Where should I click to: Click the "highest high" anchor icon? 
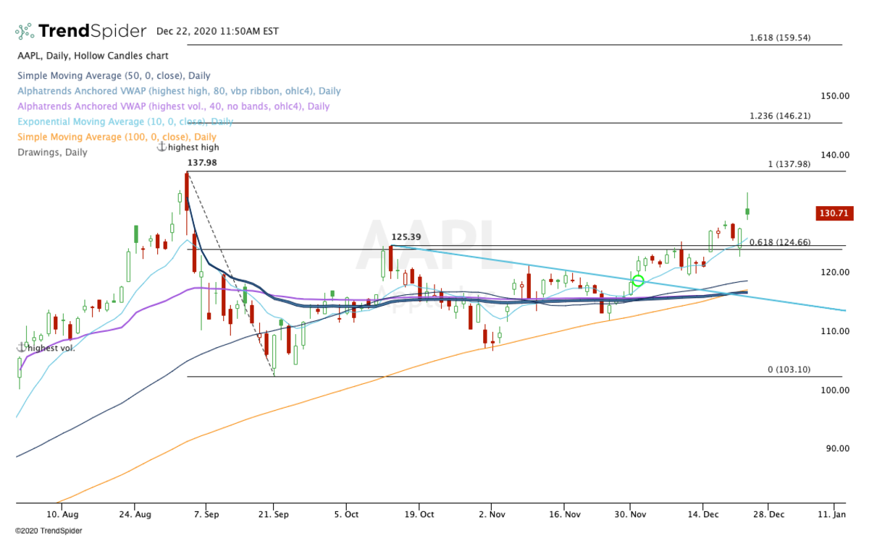tap(161, 146)
